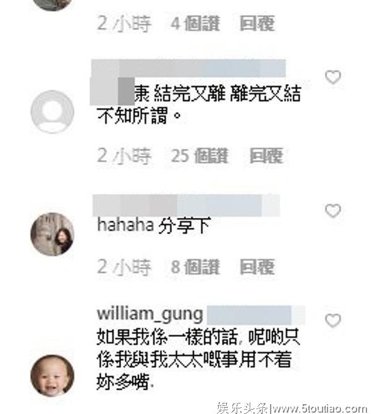The height and width of the screenshot is (414, 372).
Task: View the 4 個讚 likes list
Action: (195, 23)
